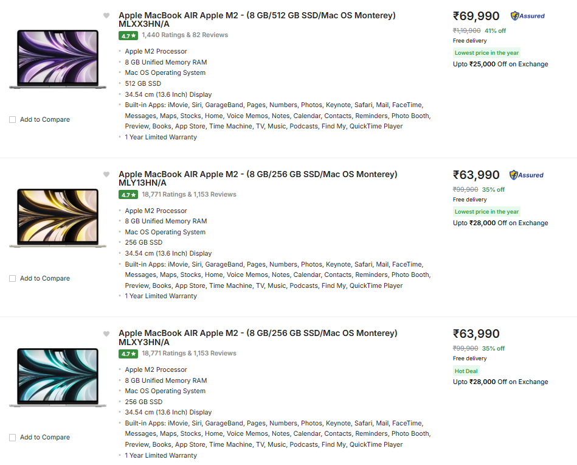
Task: Click the 4.7 star badge of MLY13HN/A
Action: coord(128,195)
